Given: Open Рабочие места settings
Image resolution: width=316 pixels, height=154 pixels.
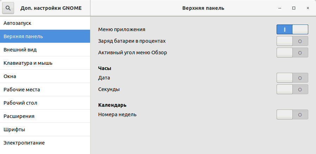Looking at the screenshot, I should (x=45, y=90).
